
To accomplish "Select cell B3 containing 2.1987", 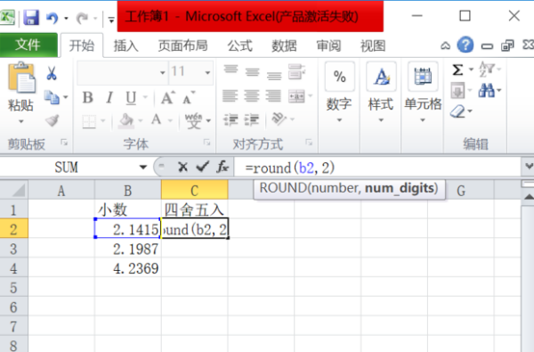I will (128, 249).
